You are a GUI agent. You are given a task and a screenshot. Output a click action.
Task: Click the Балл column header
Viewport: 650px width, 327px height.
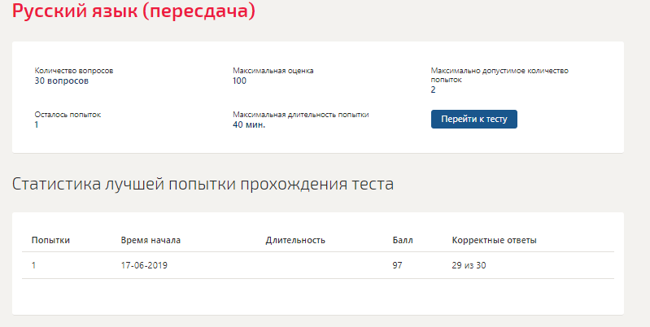tap(403, 241)
